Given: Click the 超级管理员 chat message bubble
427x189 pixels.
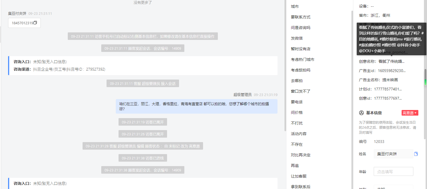Looking at the screenshot, I should coord(197,106).
